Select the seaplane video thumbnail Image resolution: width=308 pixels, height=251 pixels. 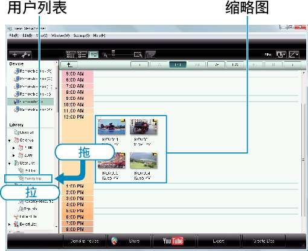(x=111, y=127)
